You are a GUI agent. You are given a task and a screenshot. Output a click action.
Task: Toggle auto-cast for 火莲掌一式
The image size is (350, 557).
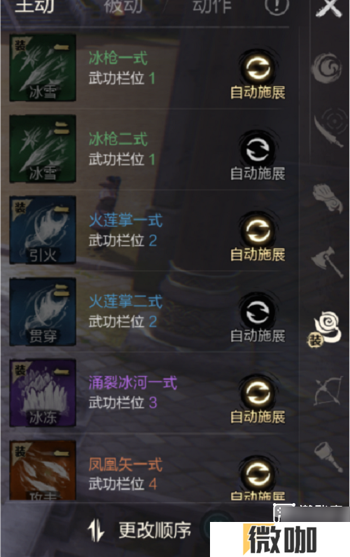point(258,238)
